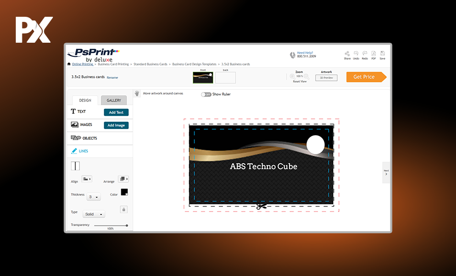Select the vertical line shape icon
456x276 pixels.
(x=75, y=166)
